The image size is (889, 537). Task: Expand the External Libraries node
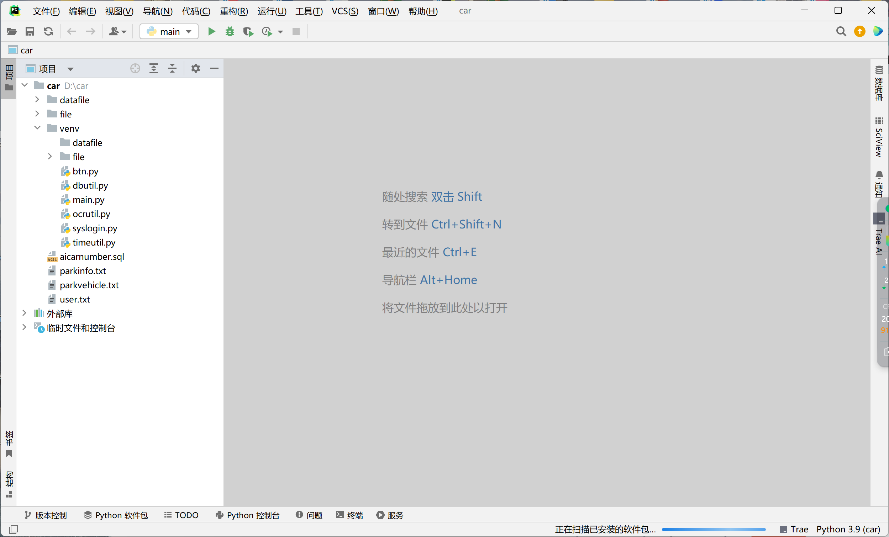[x=25, y=313]
